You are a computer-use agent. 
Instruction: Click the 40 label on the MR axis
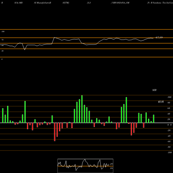tap(169, 114)
